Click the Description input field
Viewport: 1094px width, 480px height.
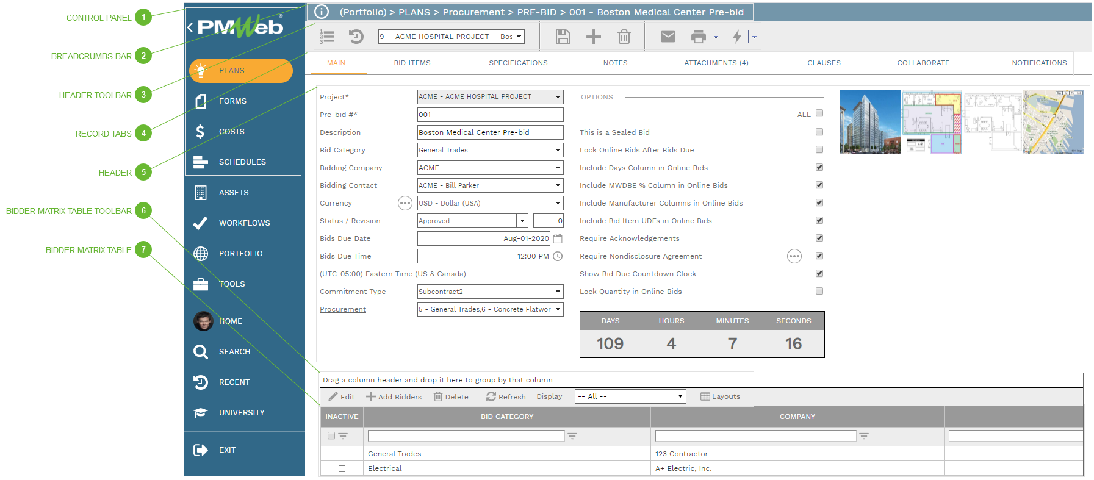click(489, 132)
